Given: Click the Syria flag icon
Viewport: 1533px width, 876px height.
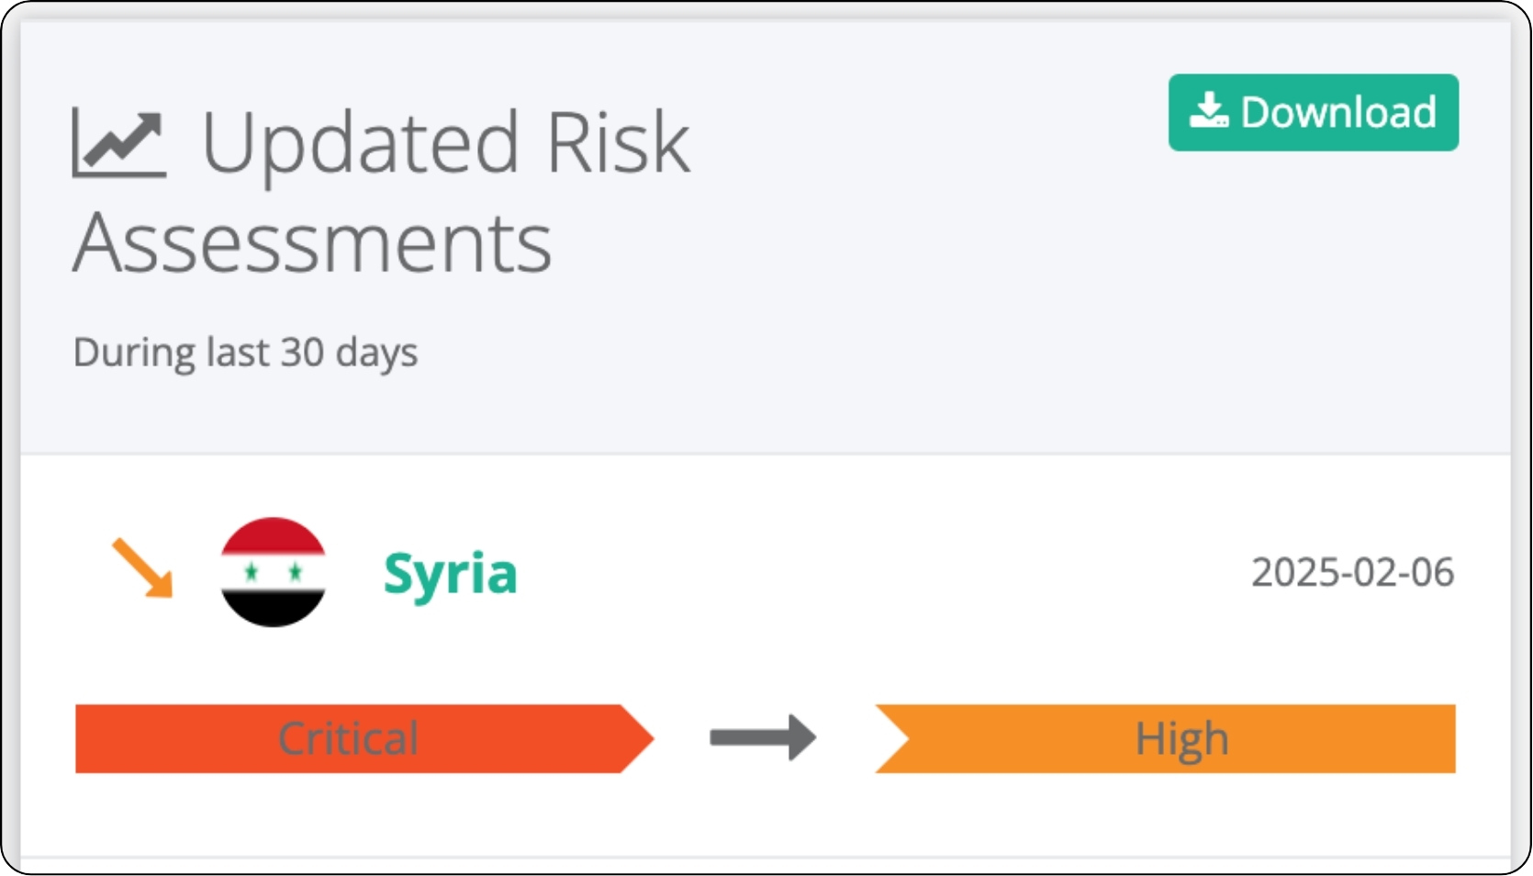Looking at the screenshot, I should [273, 571].
